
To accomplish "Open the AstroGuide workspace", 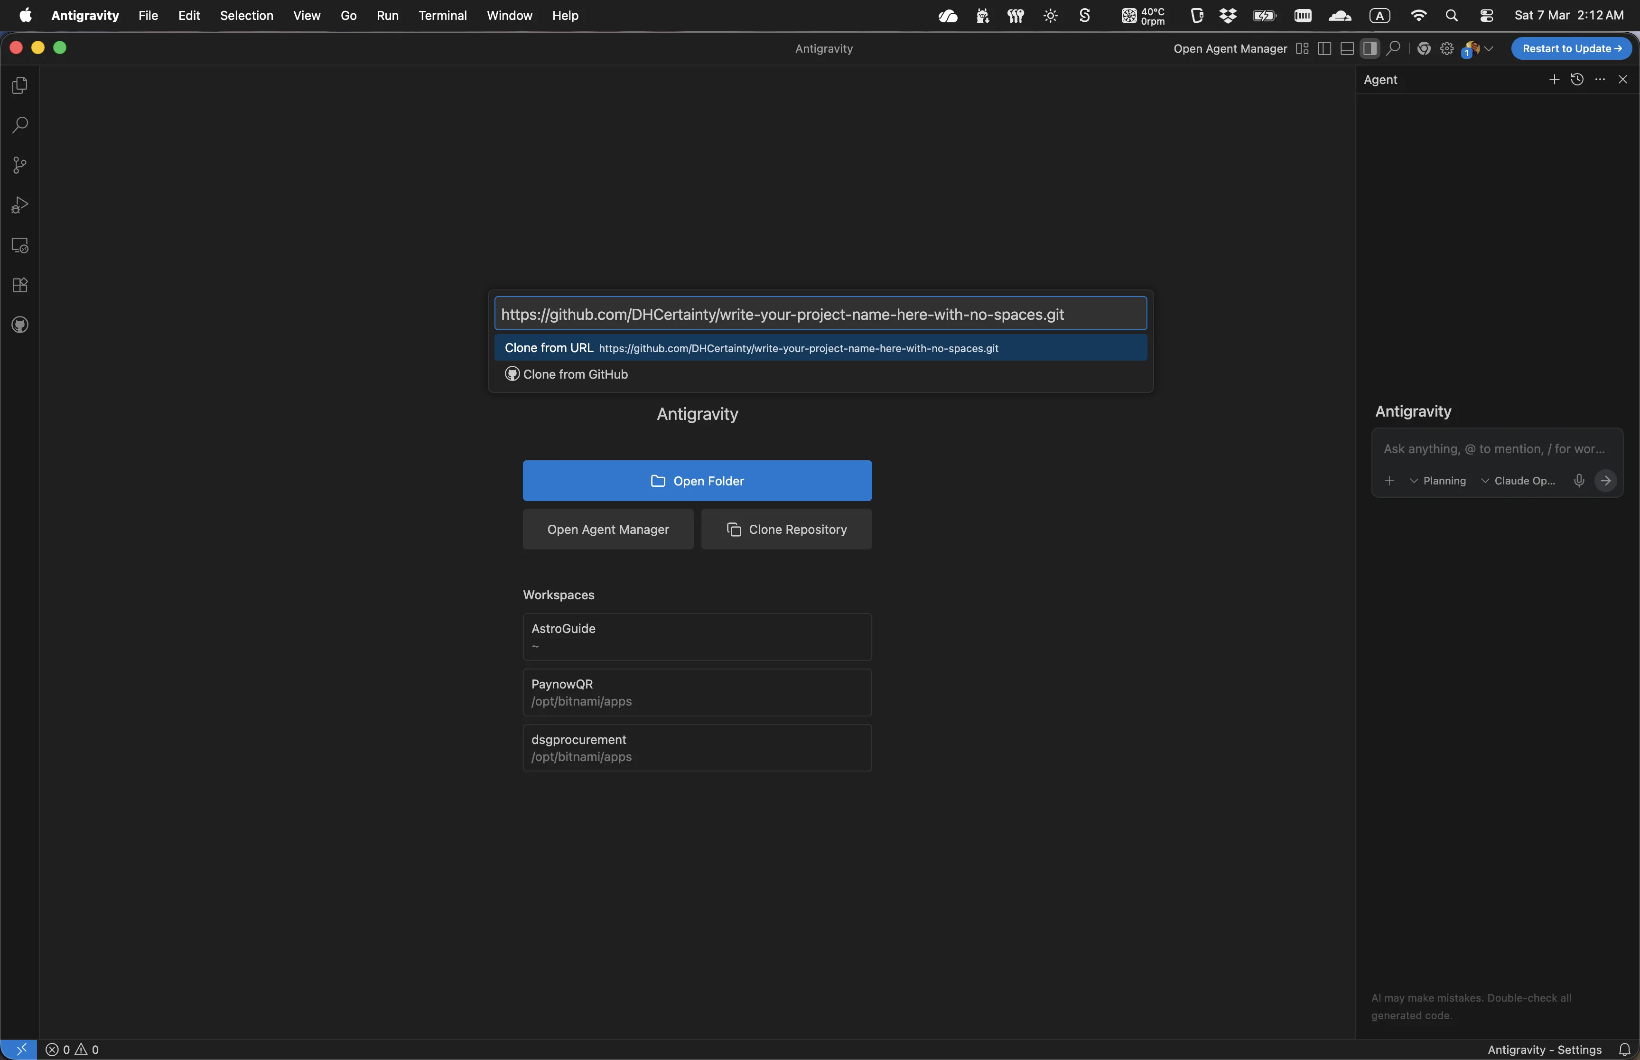I will (x=697, y=637).
